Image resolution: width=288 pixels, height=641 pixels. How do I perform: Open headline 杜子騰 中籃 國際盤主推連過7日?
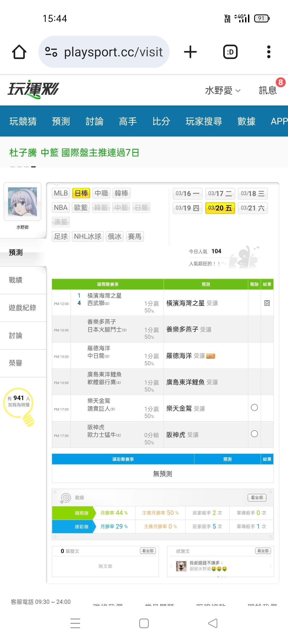click(74, 153)
